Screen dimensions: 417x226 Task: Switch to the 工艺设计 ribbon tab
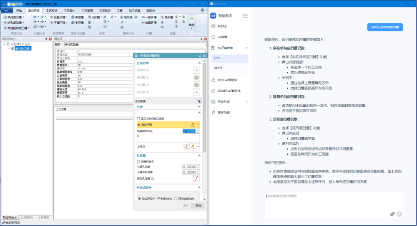pyautogui.click(x=69, y=11)
